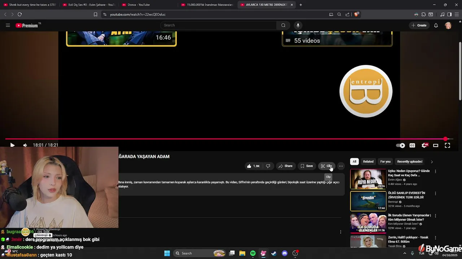Image resolution: width=462 pixels, height=259 pixels.
Task: Open Zerrin, Halit'i yokluyor title
Action: click(408, 239)
